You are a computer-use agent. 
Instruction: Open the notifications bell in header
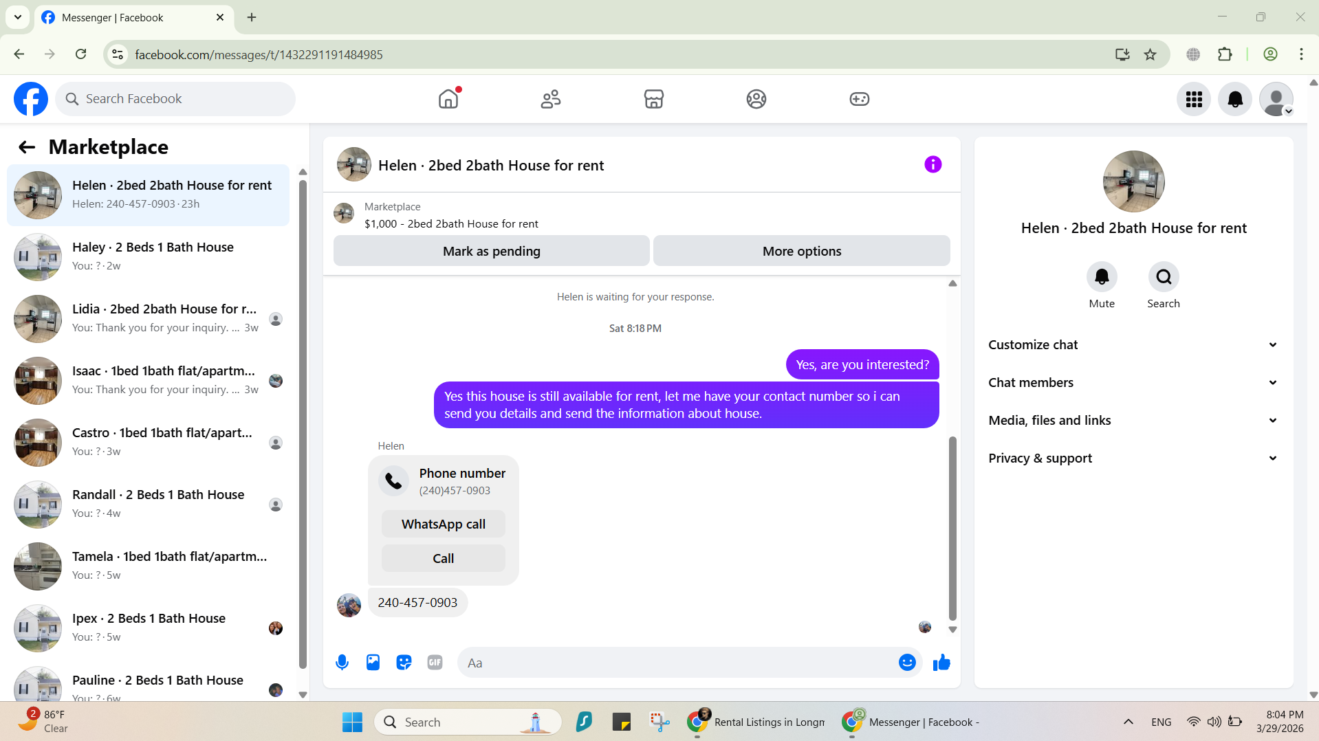[1235, 99]
